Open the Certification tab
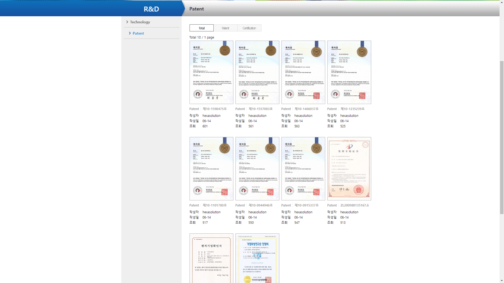 pyautogui.click(x=249, y=28)
